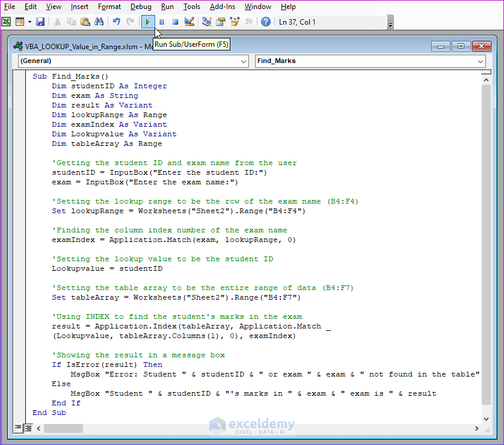
Task: Click the vertical scrollbar up arrow
Action: [486, 80]
